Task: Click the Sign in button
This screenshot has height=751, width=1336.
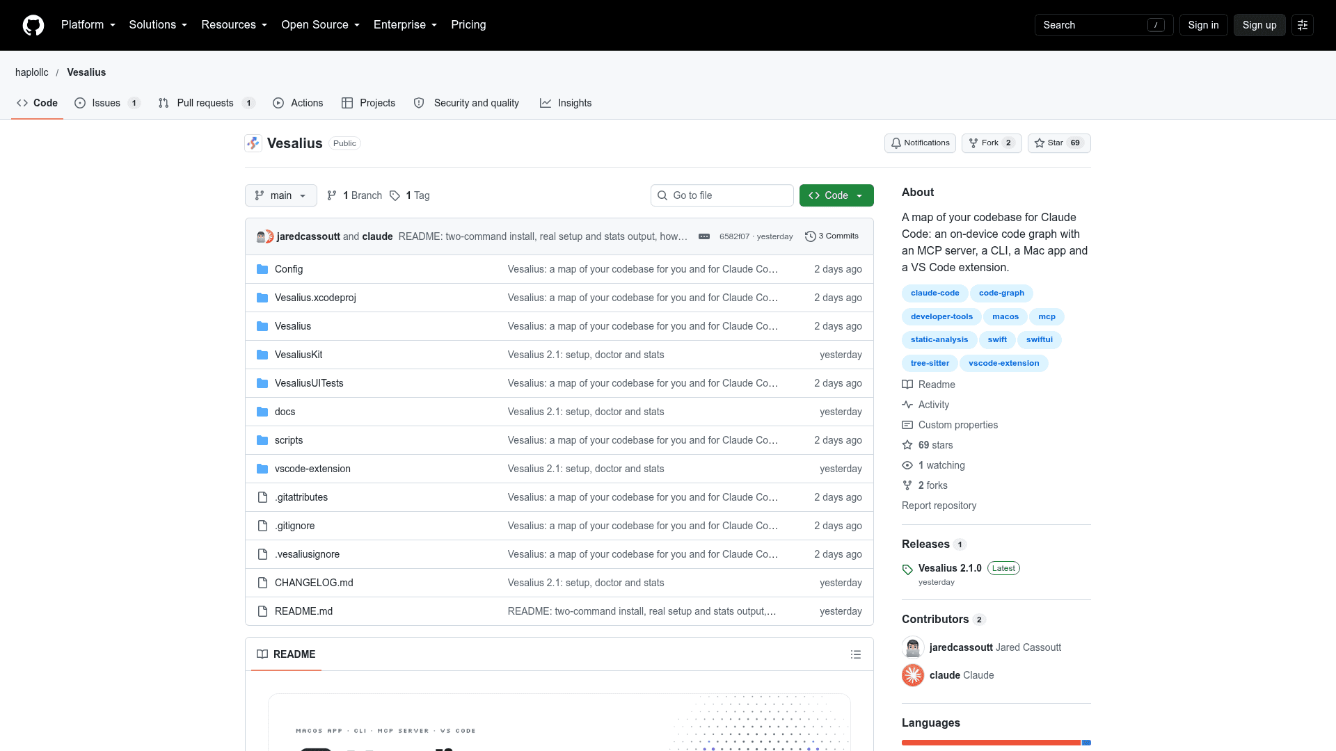Action: [1203, 25]
